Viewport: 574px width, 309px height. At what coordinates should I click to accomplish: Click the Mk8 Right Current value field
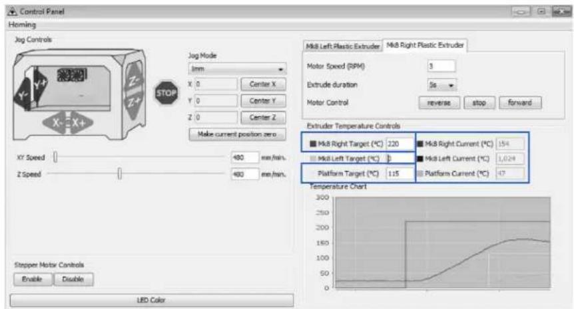(x=510, y=144)
